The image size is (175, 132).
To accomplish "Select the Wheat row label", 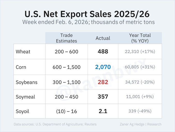I will 23,52.
